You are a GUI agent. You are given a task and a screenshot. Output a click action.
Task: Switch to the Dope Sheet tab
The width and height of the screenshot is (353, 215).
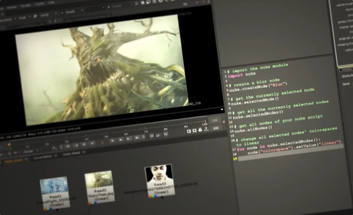point(72,153)
